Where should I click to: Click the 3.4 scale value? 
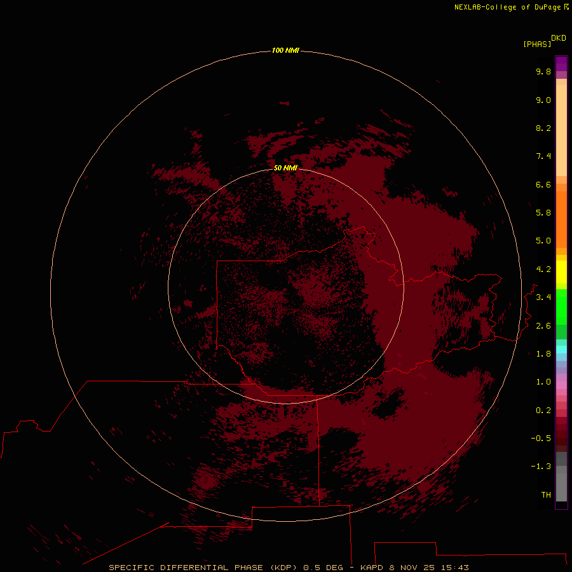pyautogui.click(x=543, y=297)
